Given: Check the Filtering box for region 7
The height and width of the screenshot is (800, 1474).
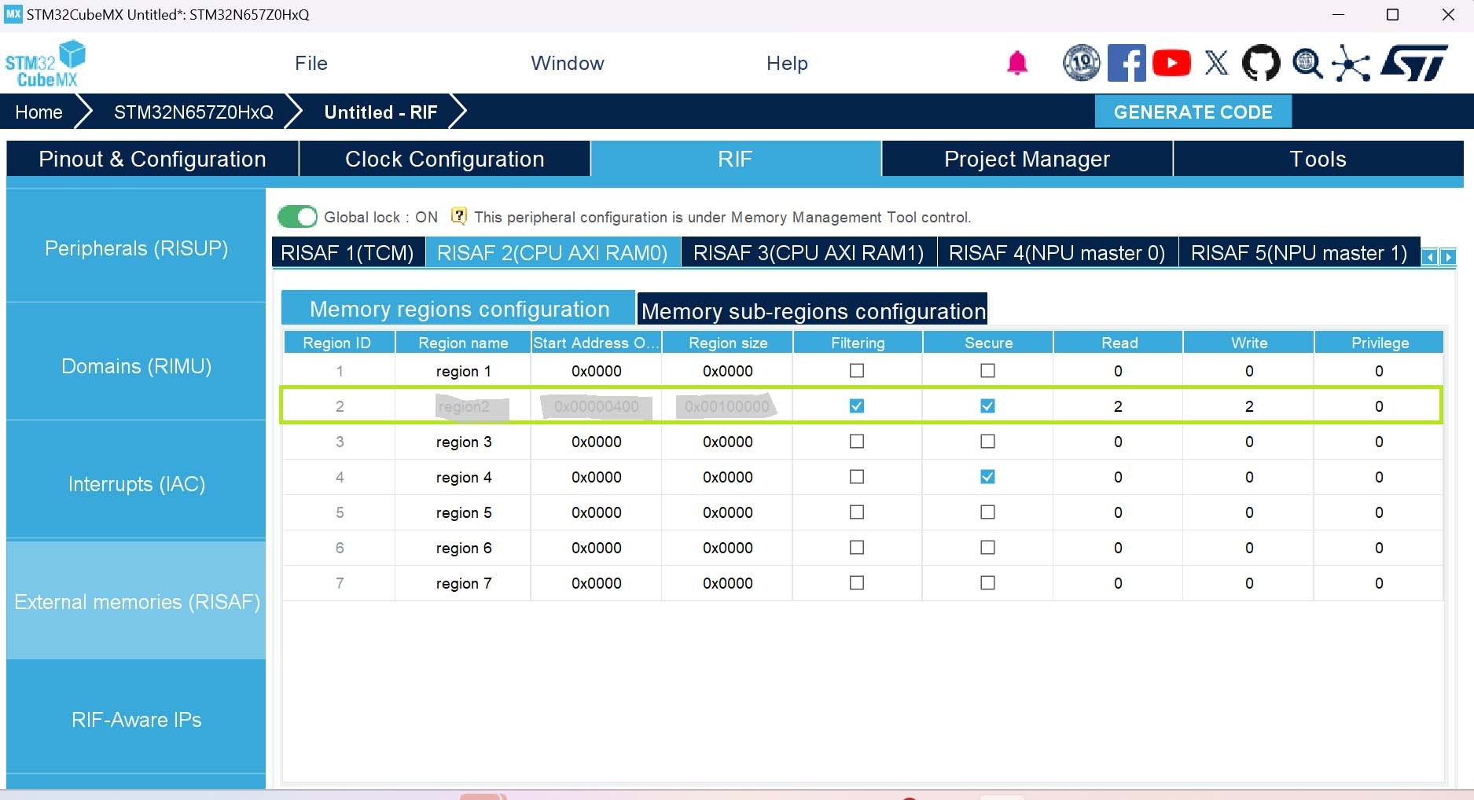Looking at the screenshot, I should tap(857, 583).
